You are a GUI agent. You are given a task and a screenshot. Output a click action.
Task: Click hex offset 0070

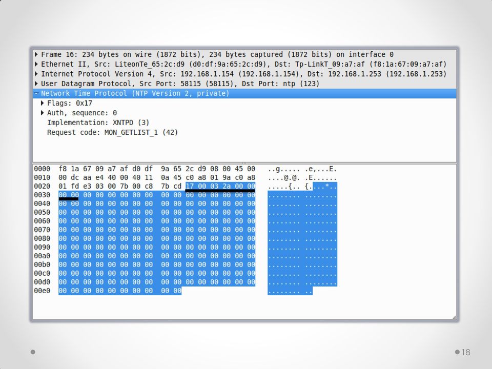pyautogui.click(x=42, y=230)
